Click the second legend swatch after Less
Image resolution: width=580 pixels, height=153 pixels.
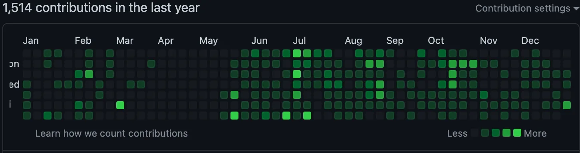click(485, 133)
